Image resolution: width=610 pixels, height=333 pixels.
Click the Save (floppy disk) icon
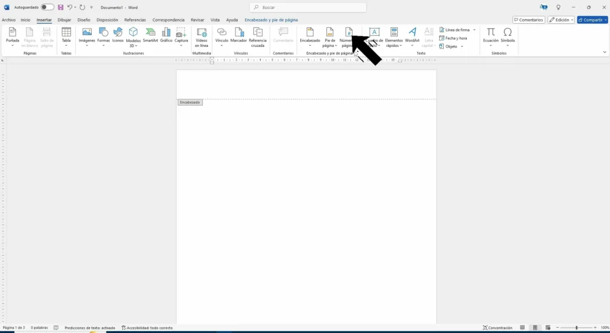tap(61, 7)
